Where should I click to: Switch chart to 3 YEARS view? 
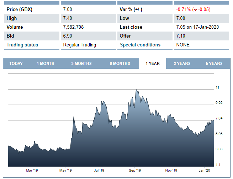[x=182, y=63]
